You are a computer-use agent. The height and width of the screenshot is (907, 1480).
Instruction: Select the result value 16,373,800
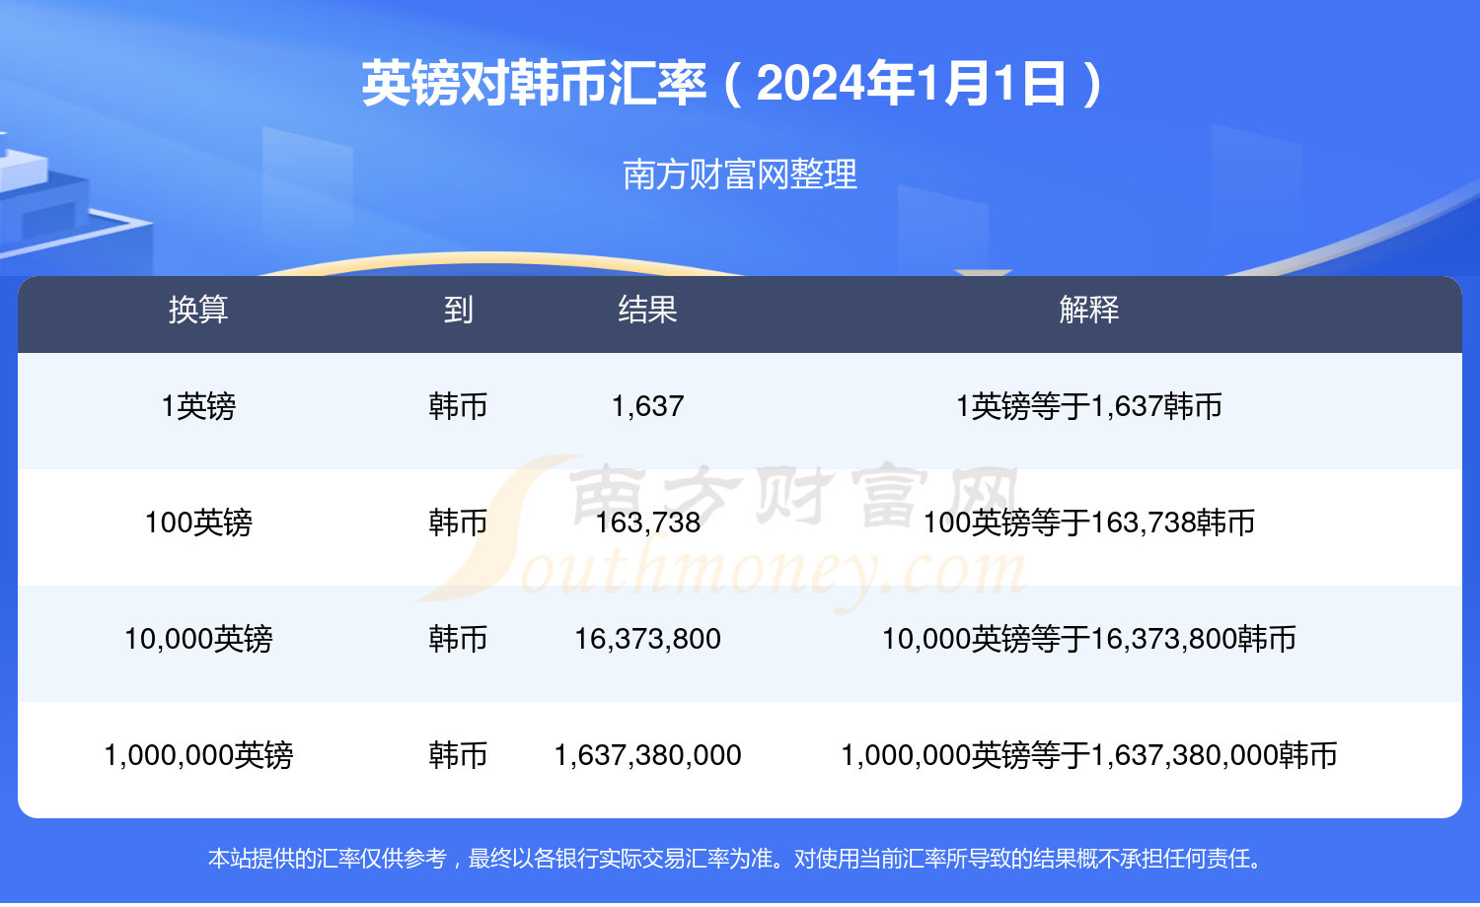click(647, 639)
